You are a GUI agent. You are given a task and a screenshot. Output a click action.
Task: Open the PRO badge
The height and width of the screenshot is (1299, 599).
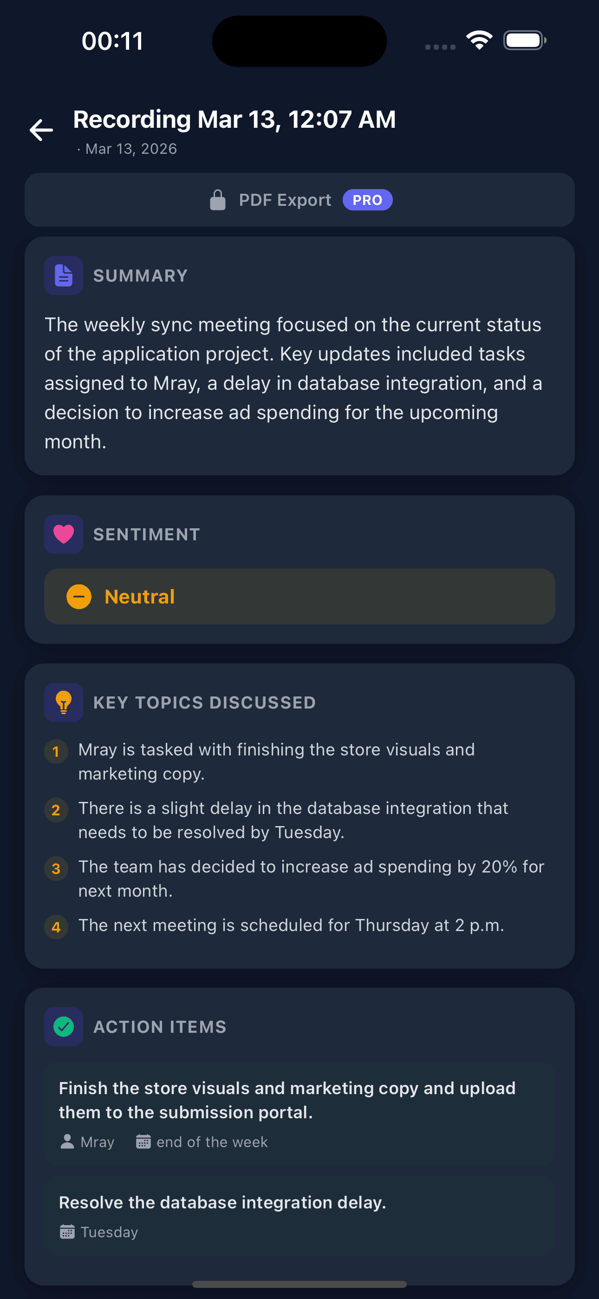pyautogui.click(x=368, y=200)
